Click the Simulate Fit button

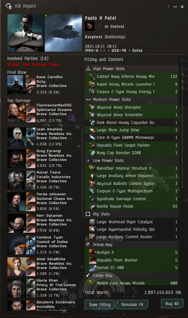[132, 304]
